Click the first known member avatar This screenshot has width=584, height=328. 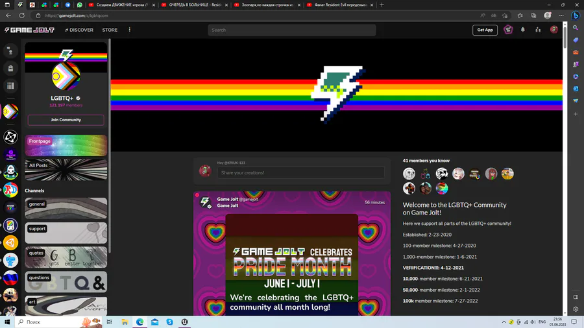409,174
